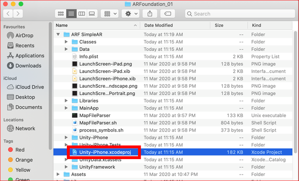299x181 pixels.
Task: Click the Edit Tags toolbar button
Action: point(167,14)
